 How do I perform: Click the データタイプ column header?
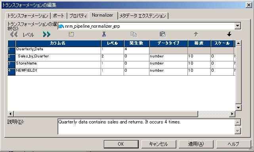(x=168, y=43)
